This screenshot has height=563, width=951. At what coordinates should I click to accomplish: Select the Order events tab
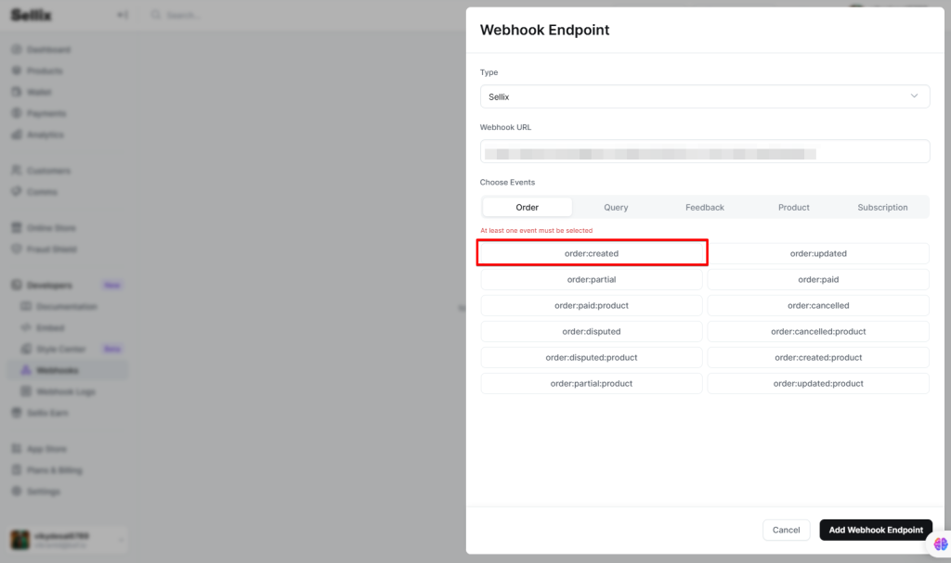point(527,208)
